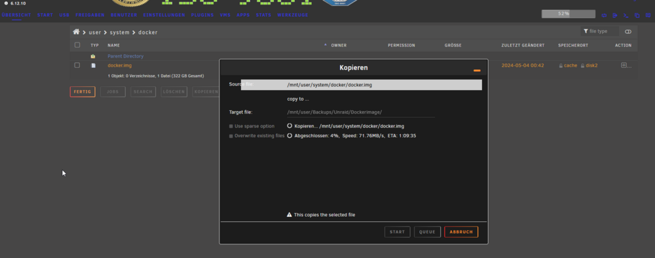Click the file type filter funnel icon
Viewport: 655px width, 258px height.
[x=586, y=31]
